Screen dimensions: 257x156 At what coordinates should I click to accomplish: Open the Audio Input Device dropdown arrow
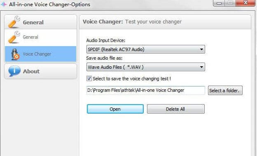click(x=201, y=49)
